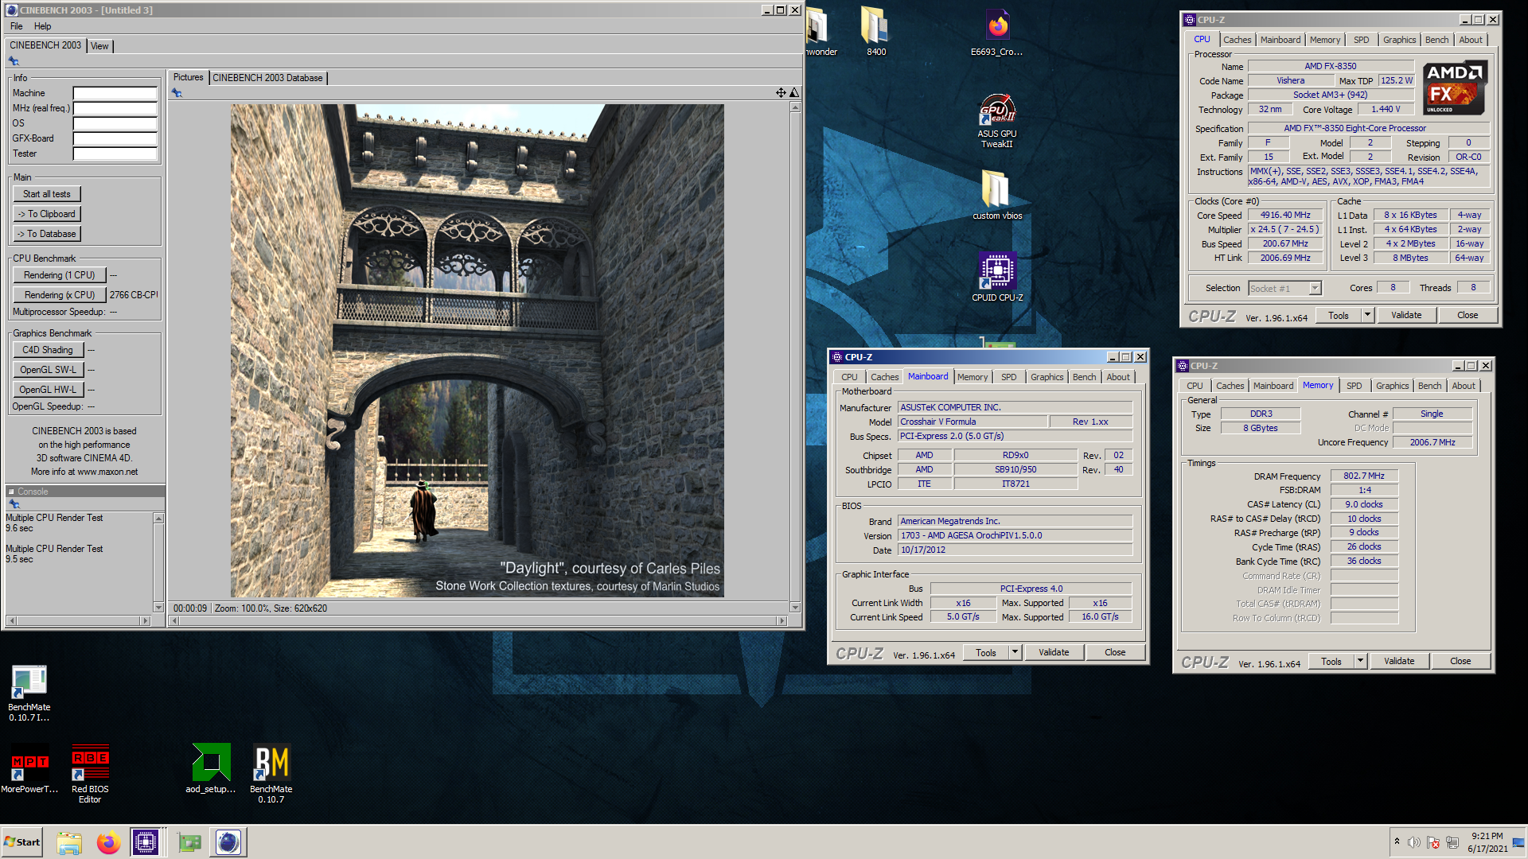
Task: Click the MHz (real freq.) input field
Action: 115,108
